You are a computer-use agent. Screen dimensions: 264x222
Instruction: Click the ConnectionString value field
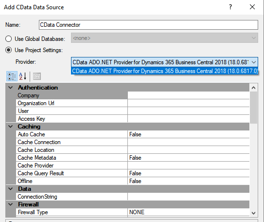pyautogui.click(x=189, y=197)
